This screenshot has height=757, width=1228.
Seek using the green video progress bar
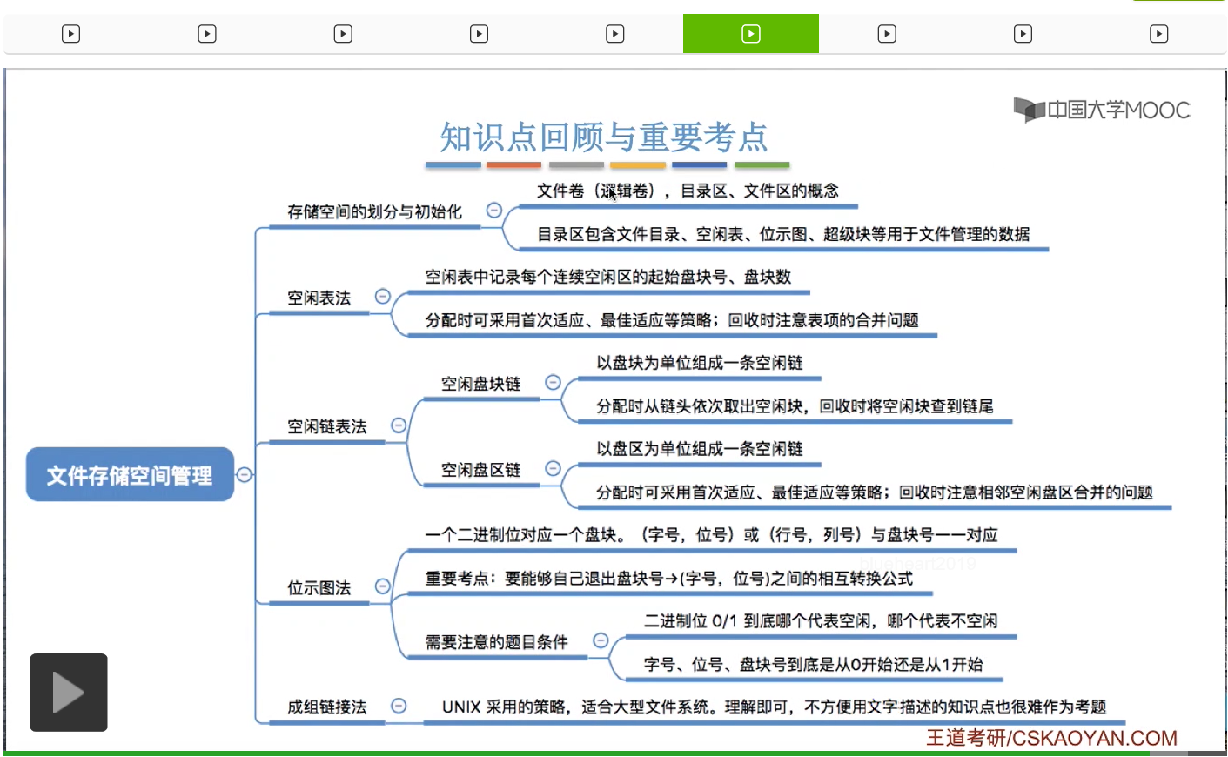point(614,754)
